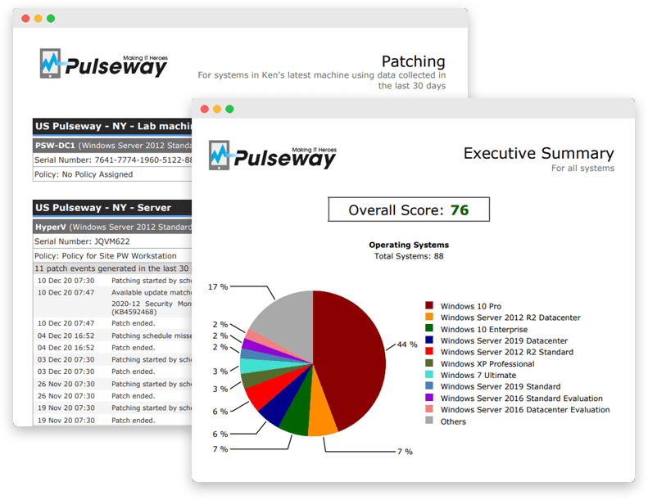Click the 'Windows 10 Pro' legend label

click(x=471, y=306)
